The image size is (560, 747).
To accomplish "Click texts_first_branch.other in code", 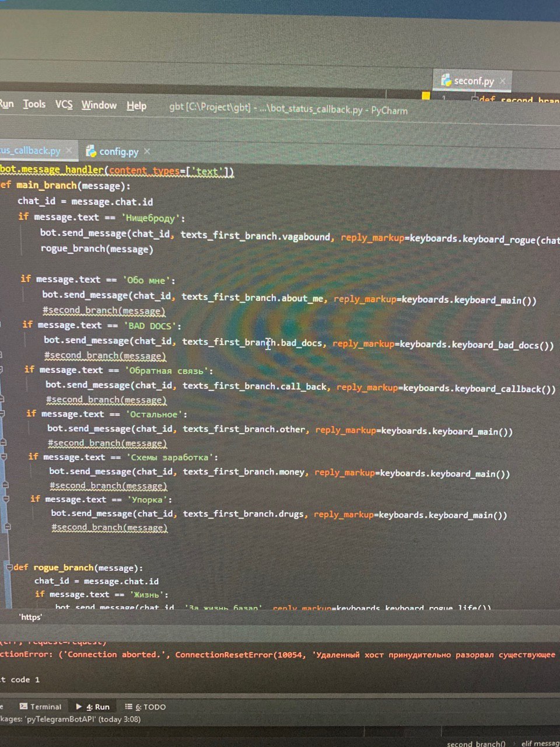I will pos(244,429).
